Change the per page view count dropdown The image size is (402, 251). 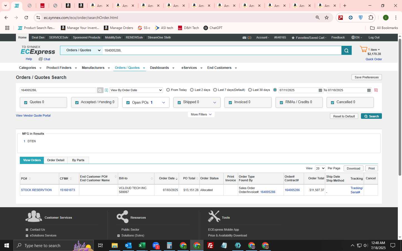[x=320, y=168]
